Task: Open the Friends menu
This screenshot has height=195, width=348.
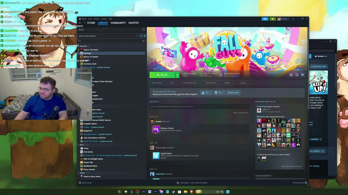Action: coord(97,19)
